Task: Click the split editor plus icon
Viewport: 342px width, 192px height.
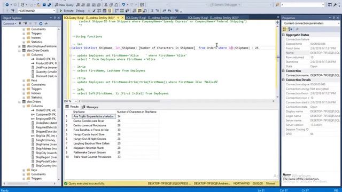Action: (277, 22)
